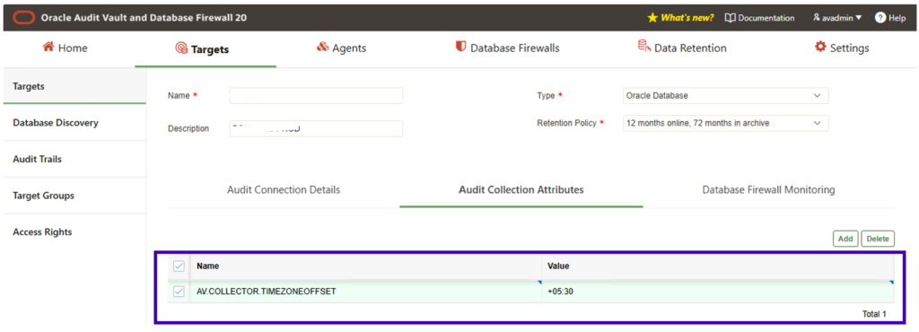Toggle the select-all checkbox in table header
The height and width of the screenshot is (332, 919).
pos(179,266)
